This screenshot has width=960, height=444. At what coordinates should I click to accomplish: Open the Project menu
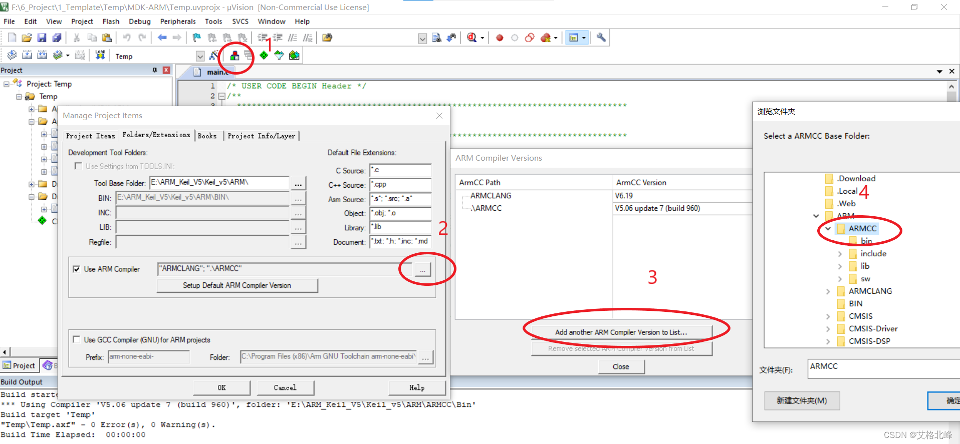82,22
